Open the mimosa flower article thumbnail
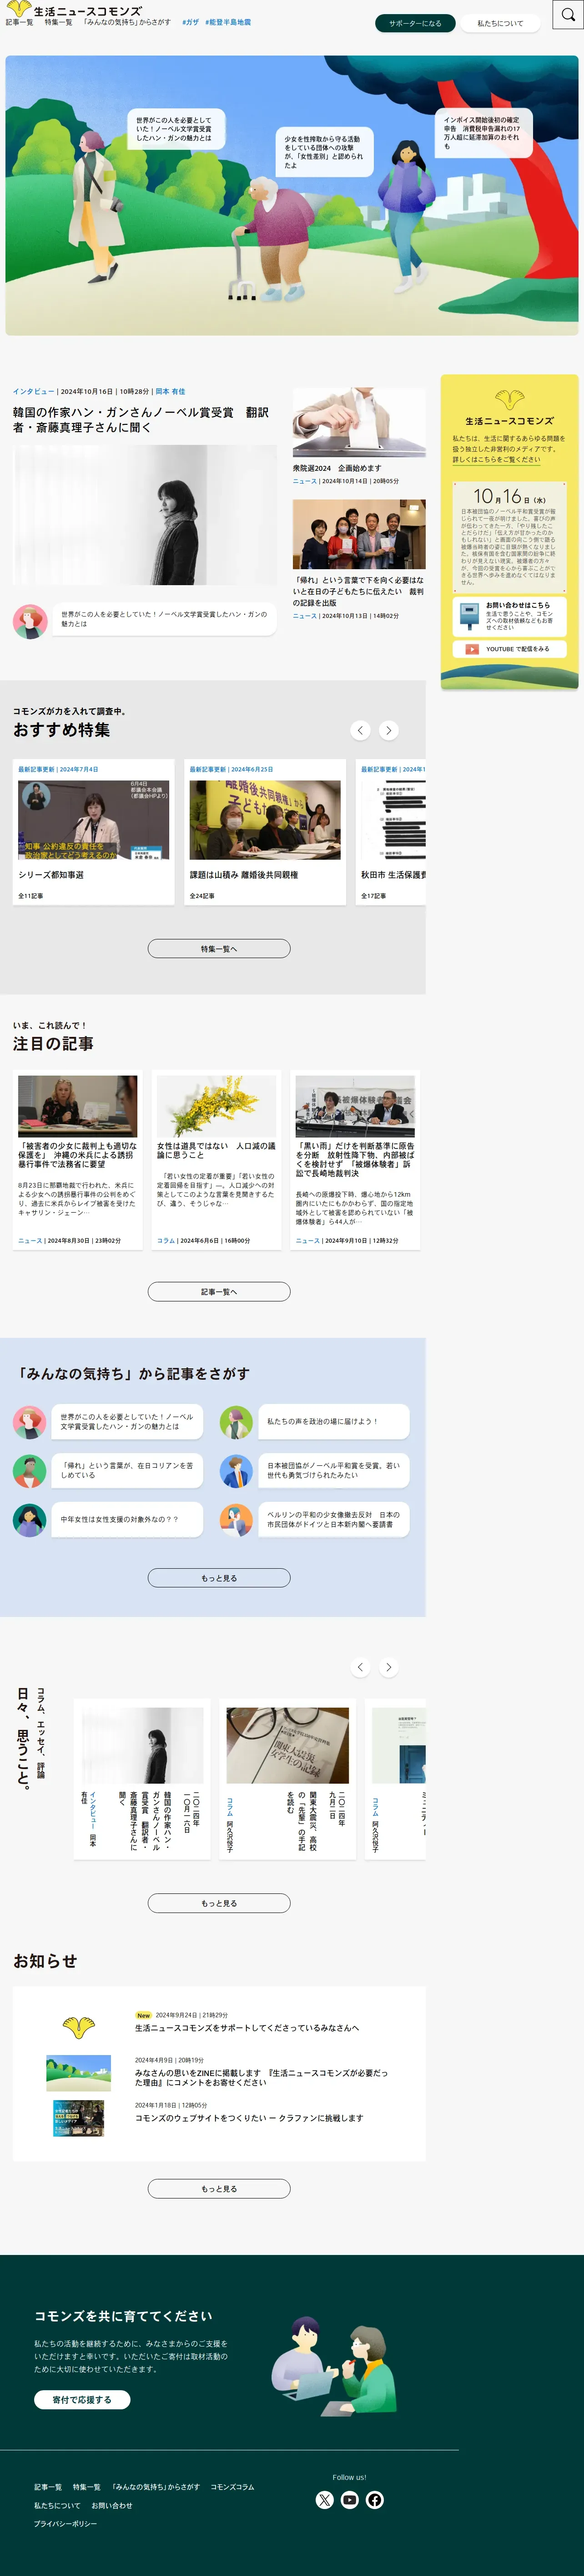This screenshot has width=584, height=2576. [216, 1105]
